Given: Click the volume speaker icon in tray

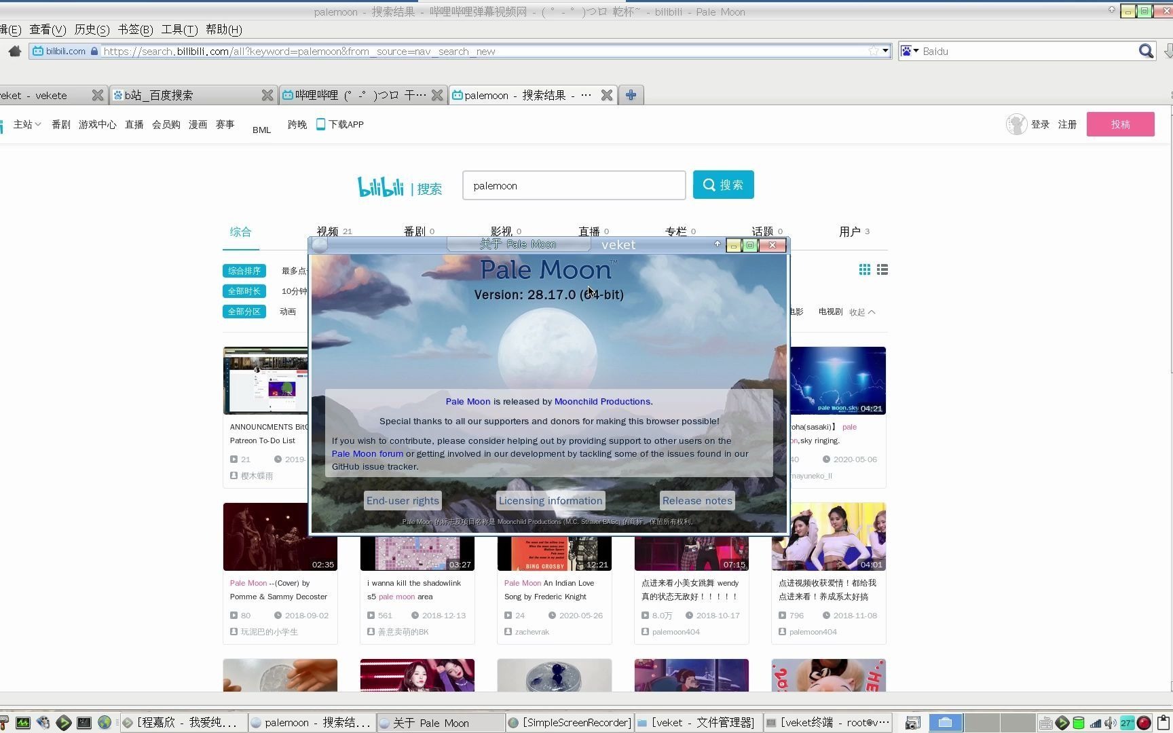Looking at the screenshot, I should point(1111,723).
